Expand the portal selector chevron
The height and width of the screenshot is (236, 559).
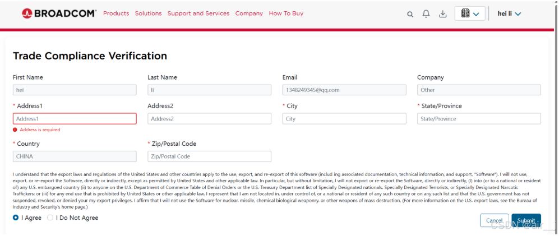coord(476,14)
